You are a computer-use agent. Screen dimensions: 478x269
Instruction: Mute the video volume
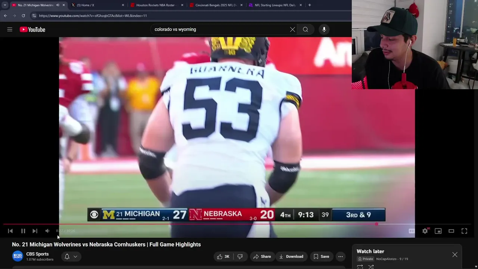(47, 231)
